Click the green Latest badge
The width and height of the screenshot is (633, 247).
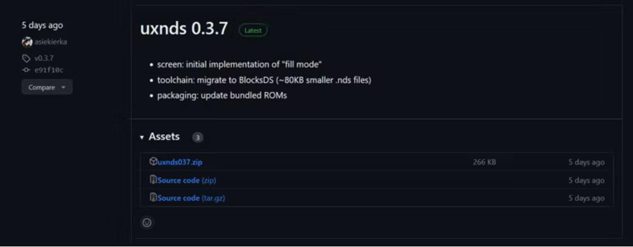[x=253, y=30]
